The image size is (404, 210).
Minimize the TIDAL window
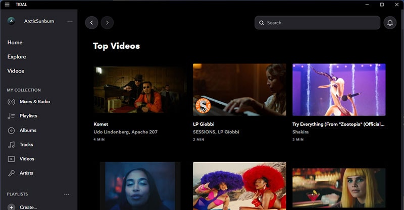coord(367,5)
